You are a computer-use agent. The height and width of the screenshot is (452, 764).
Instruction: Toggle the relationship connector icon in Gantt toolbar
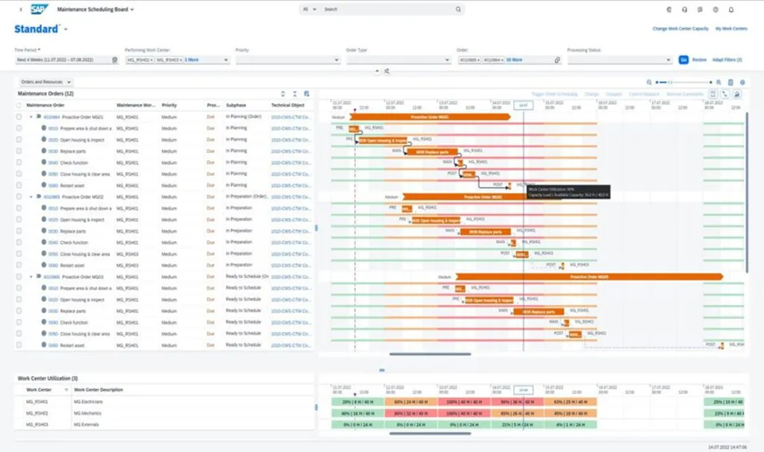tap(725, 94)
